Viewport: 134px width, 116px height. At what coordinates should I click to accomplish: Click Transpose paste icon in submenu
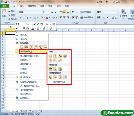click(x=60, y=61)
